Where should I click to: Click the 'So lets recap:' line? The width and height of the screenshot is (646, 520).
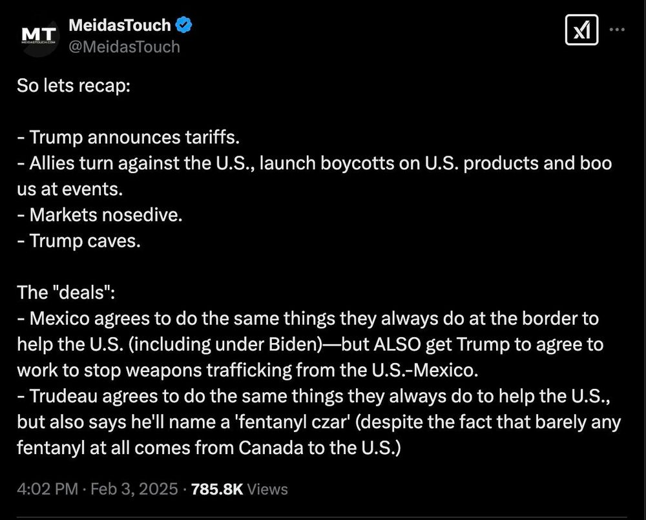pyautogui.click(x=74, y=86)
